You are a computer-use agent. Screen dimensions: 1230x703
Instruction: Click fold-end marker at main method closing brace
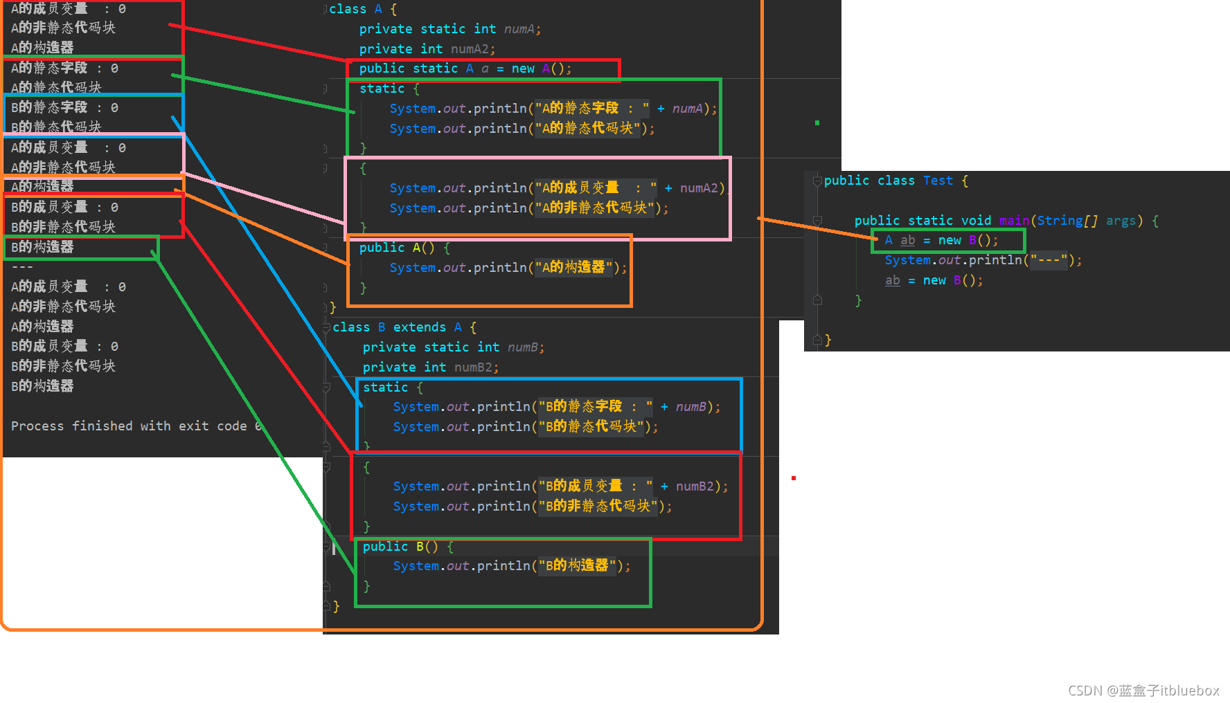click(817, 300)
